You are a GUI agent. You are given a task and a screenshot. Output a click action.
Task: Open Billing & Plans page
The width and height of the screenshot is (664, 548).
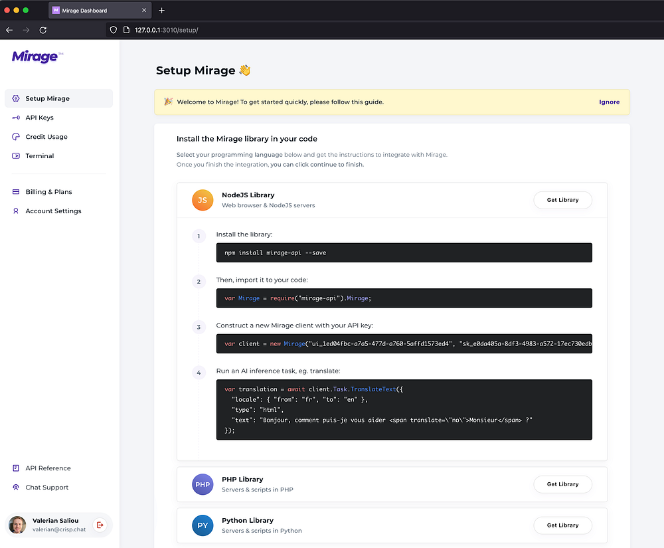[59, 191]
